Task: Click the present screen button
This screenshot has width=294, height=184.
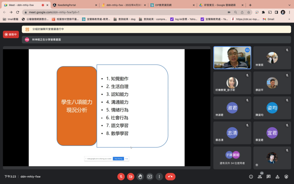Action: [150, 177]
